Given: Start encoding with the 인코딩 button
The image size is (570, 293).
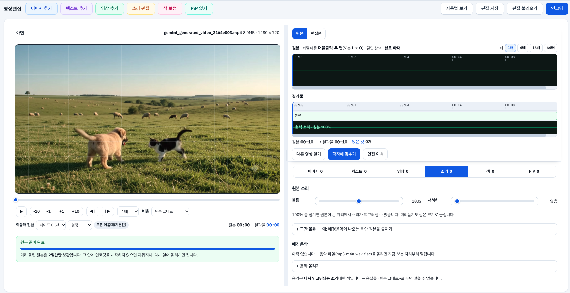Looking at the screenshot, I should tap(557, 9).
